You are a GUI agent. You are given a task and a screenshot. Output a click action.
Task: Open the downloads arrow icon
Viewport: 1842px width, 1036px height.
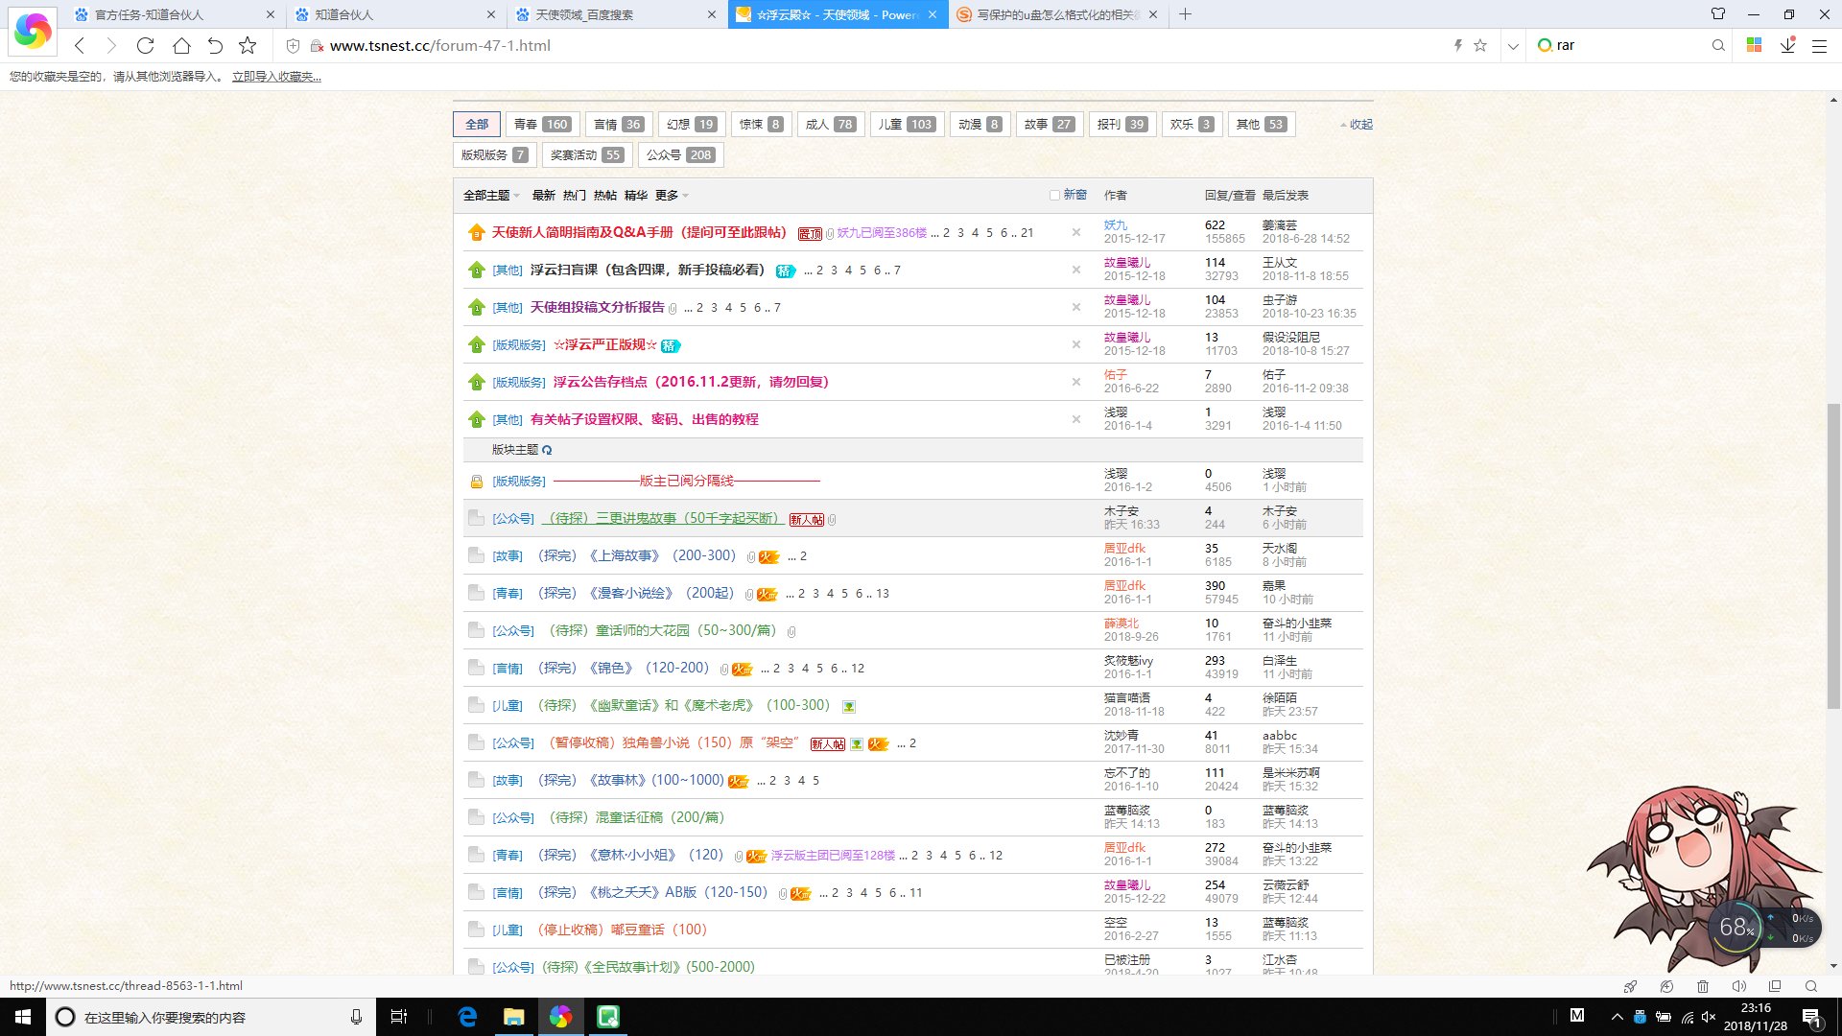tap(1787, 45)
